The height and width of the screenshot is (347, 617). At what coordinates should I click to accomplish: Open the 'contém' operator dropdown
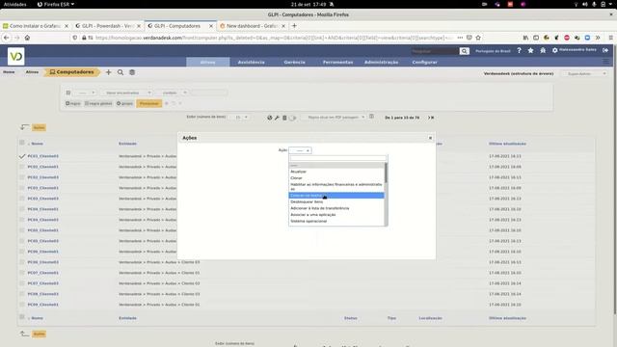[x=172, y=93]
